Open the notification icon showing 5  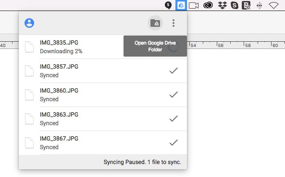168,5
